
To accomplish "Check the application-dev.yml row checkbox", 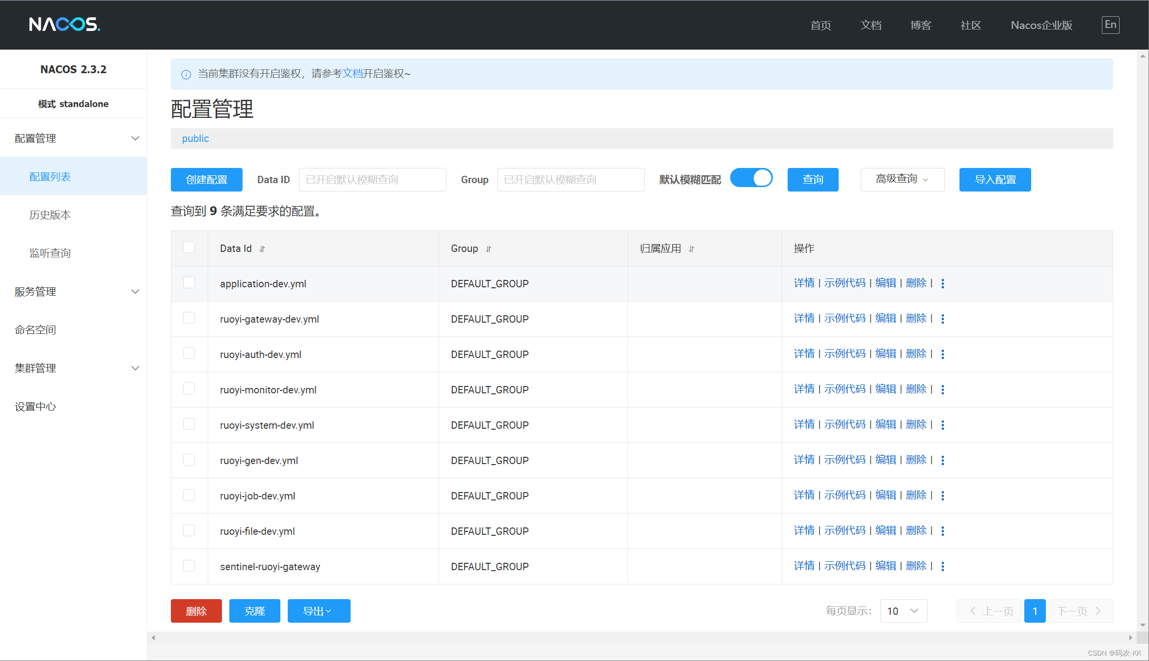I will click(x=189, y=282).
